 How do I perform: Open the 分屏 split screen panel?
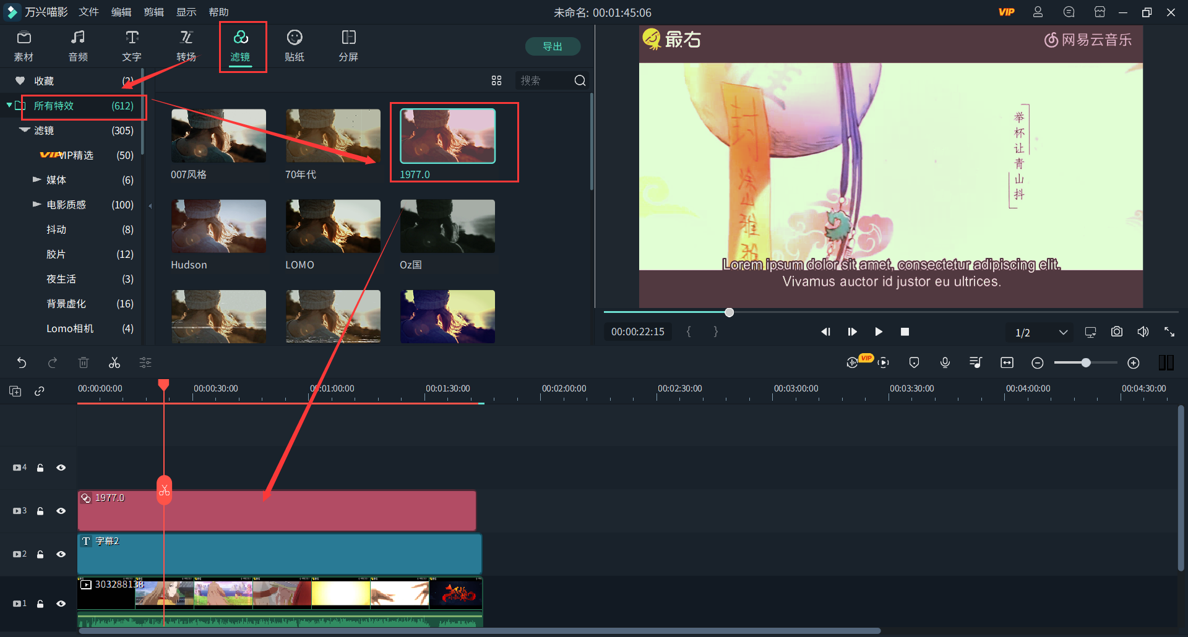click(348, 46)
